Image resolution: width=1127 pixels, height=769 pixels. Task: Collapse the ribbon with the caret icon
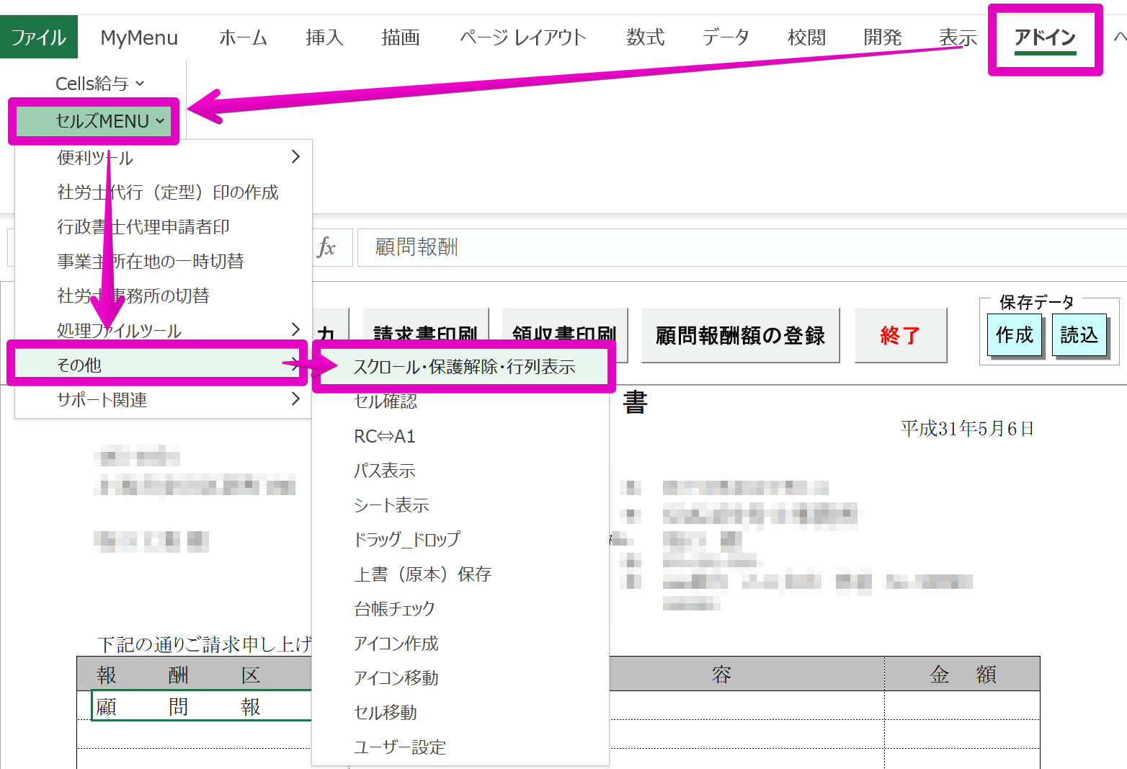coord(1119,37)
